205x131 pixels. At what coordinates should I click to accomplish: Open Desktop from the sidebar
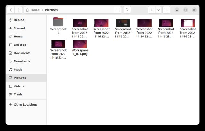(x=20, y=45)
